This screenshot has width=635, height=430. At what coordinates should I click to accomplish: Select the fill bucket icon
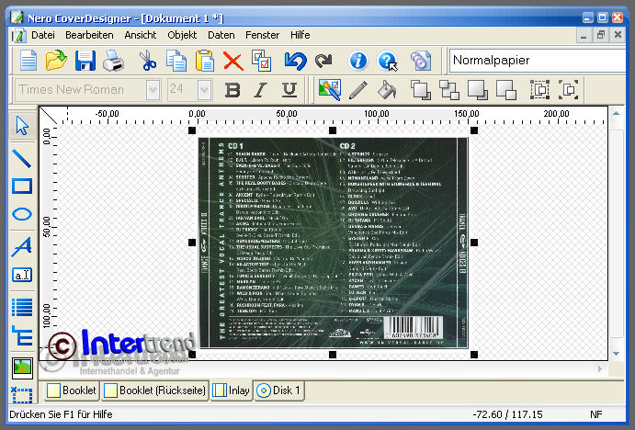tap(387, 90)
